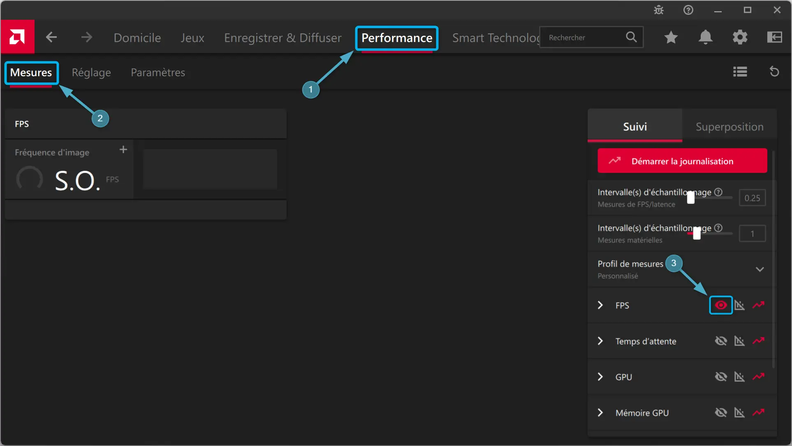Expand the FPS metrics section
This screenshot has height=446, width=792.
600,305
